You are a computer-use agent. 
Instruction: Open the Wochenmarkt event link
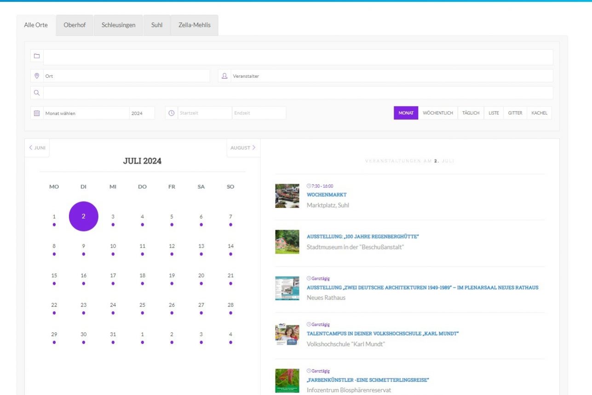coord(327,195)
